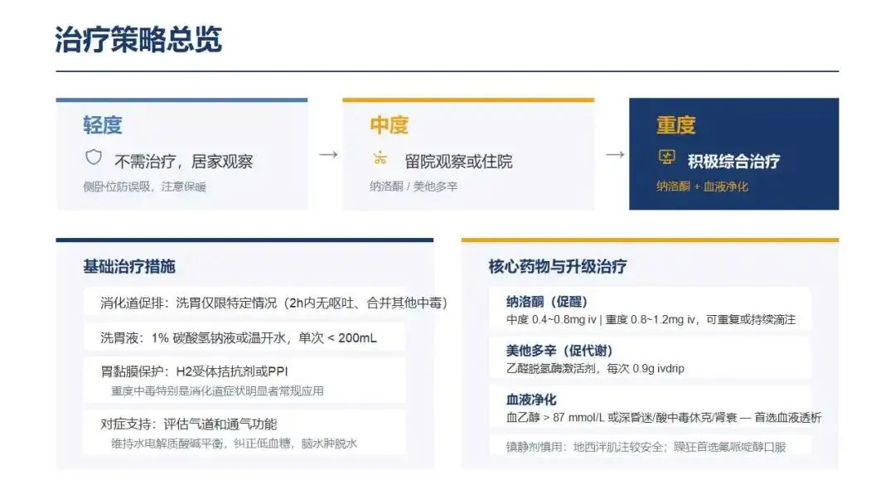Click the 纳洛酮 / 美他多辛 line
The image size is (895, 504).
pyautogui.click(x=414, y=187)
